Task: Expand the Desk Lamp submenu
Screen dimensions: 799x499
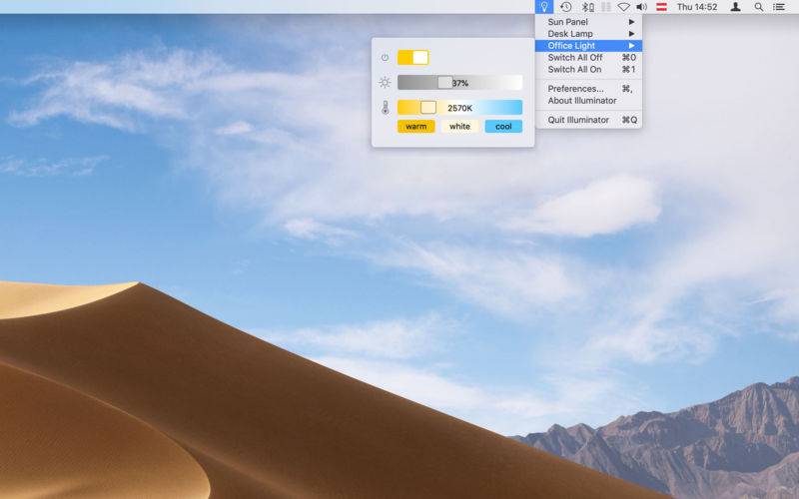Action: tap(588, 34)
